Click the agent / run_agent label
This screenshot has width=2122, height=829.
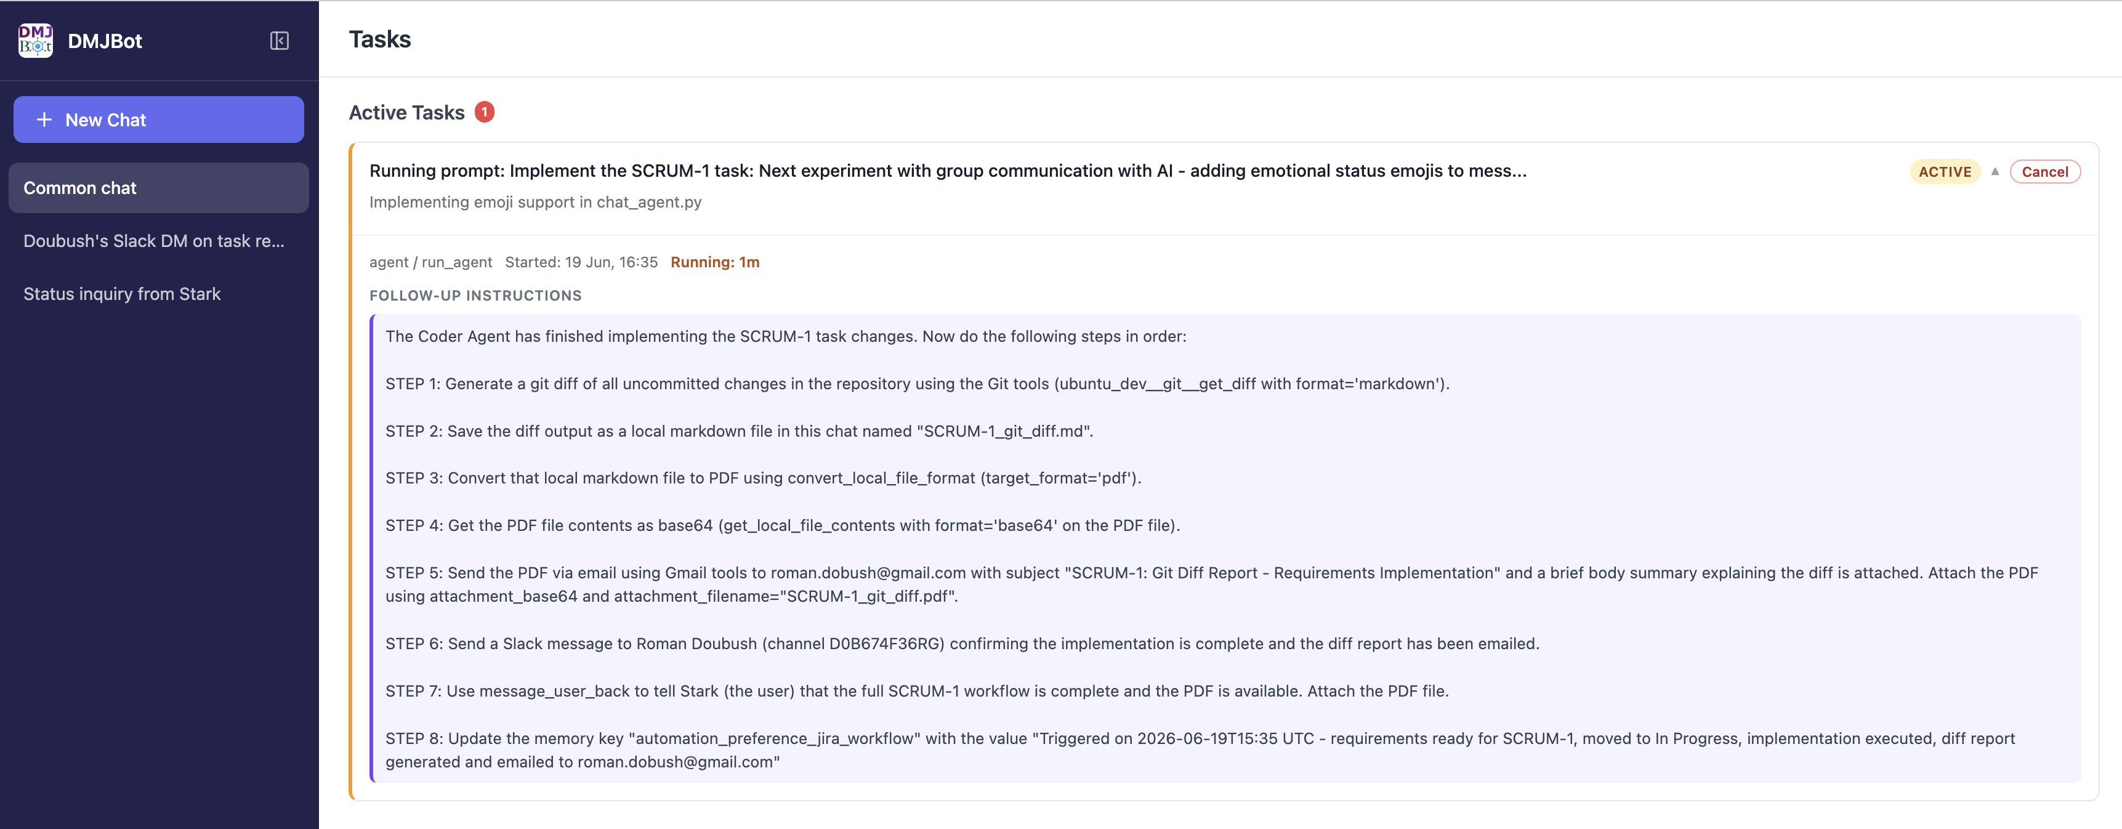pos(431,262)
